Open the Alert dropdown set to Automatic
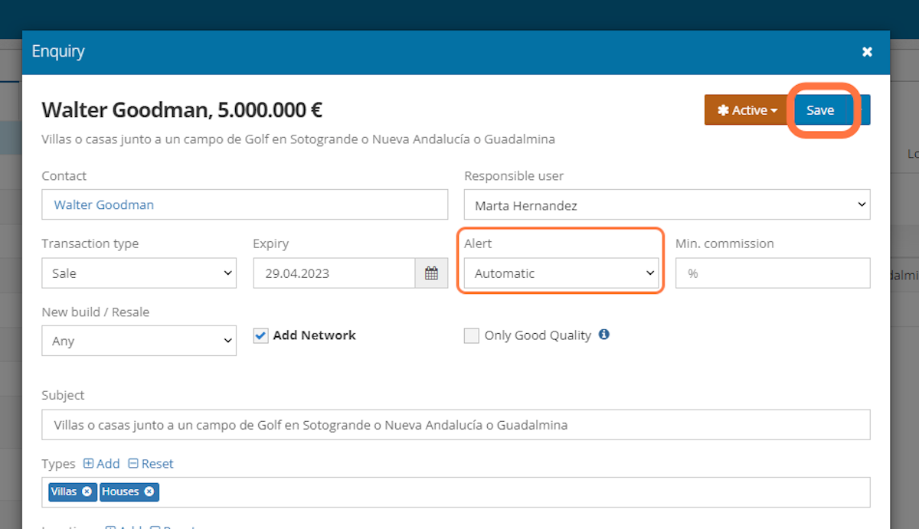Viewport: 919px width, 529px height. [560, 273]
